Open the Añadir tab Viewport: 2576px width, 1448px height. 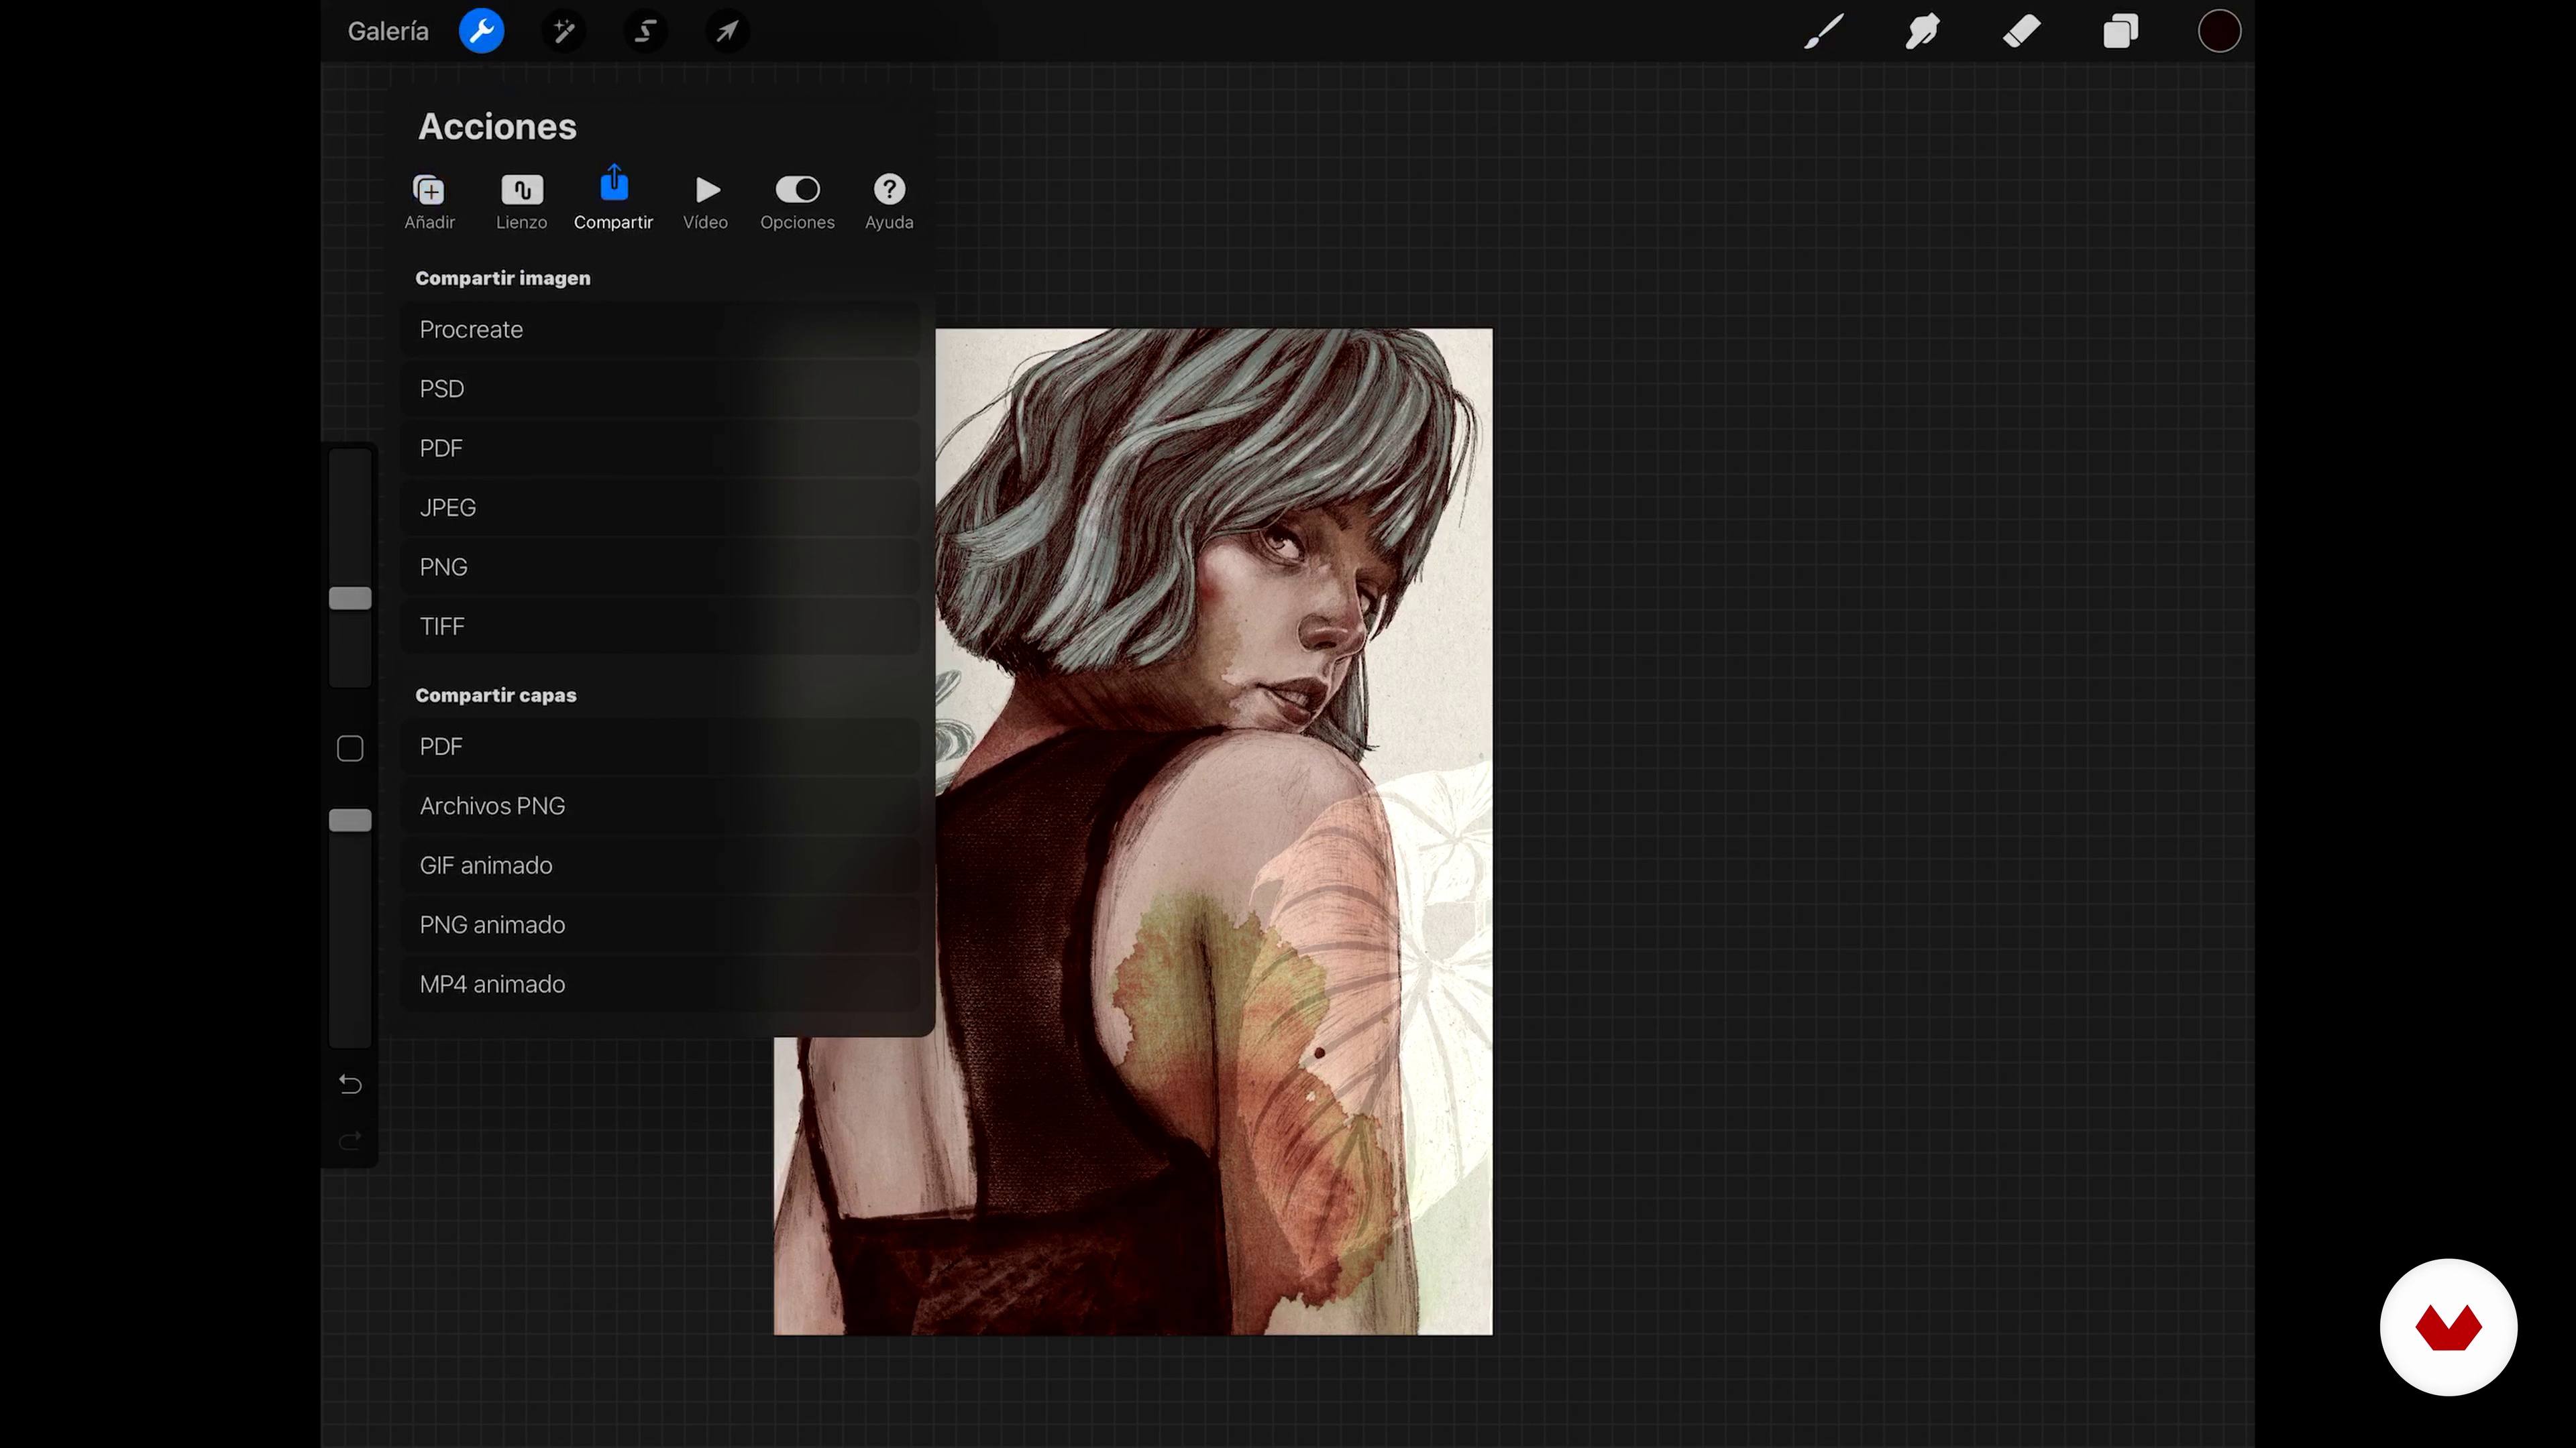click(x=429, y=201)
